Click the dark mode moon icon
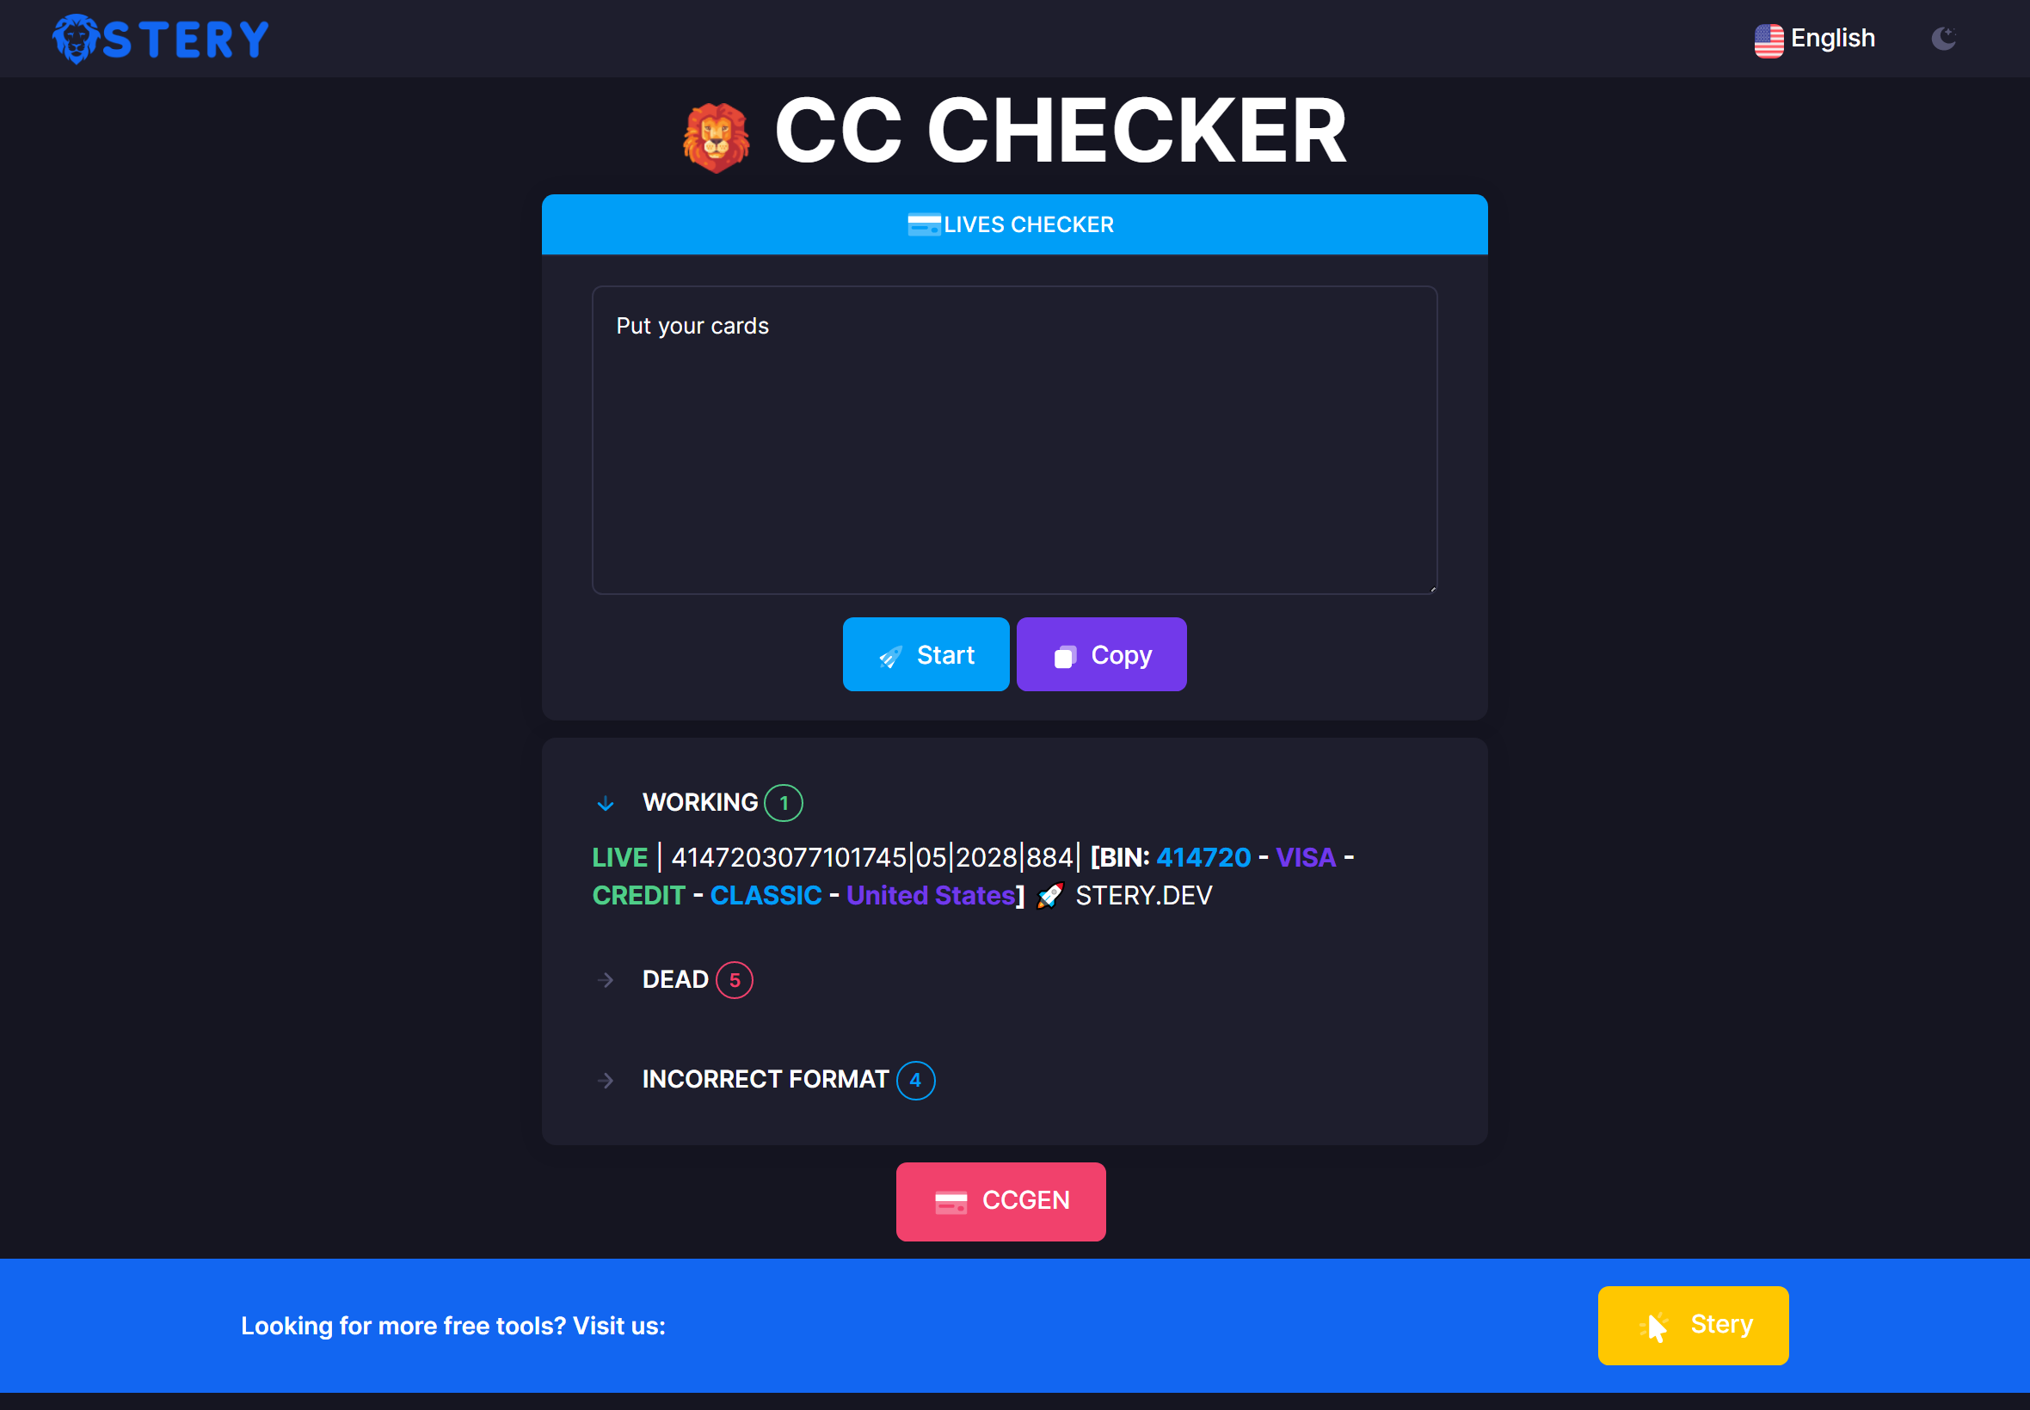This screenshot has height=1410, width=2030. point(1944,39)
